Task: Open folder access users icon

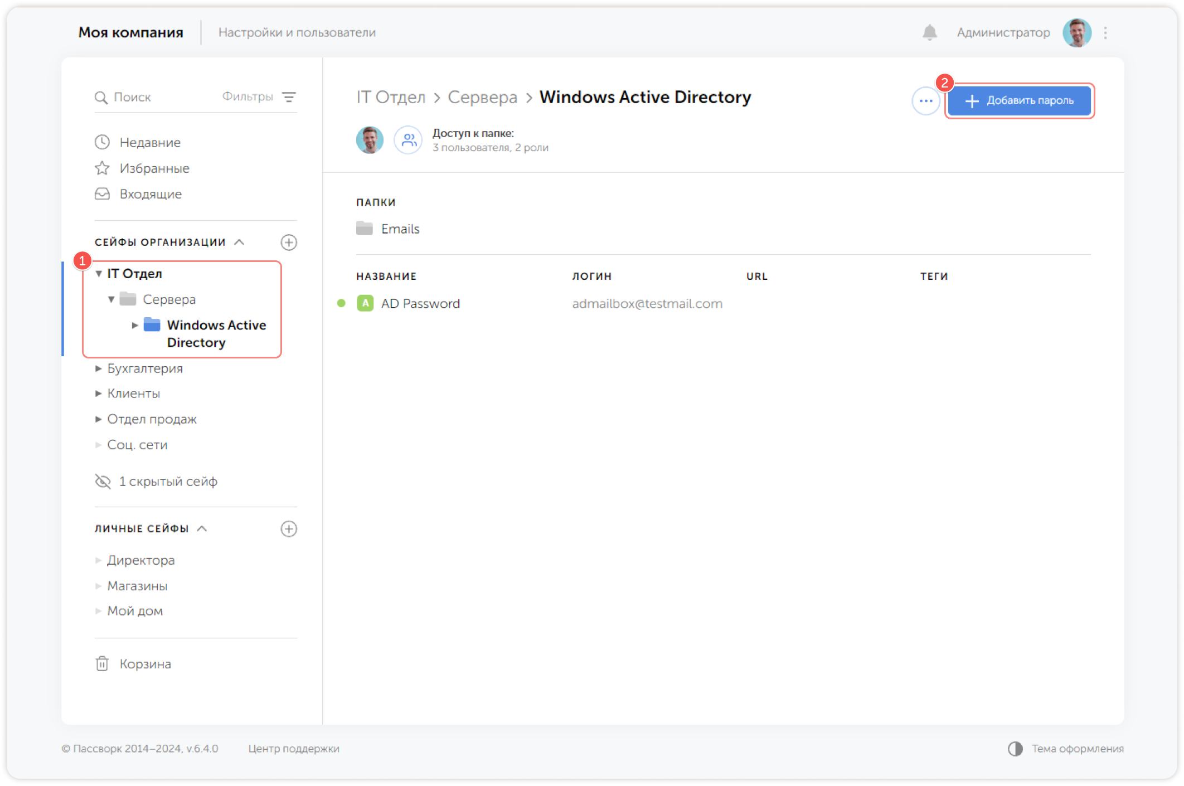Action: pyautogui.click(x=409, y=140)
